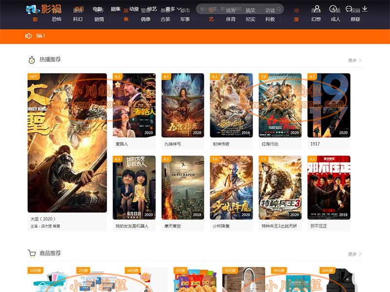Open the 少林降魔 movie poster

[x=231, y=188]
